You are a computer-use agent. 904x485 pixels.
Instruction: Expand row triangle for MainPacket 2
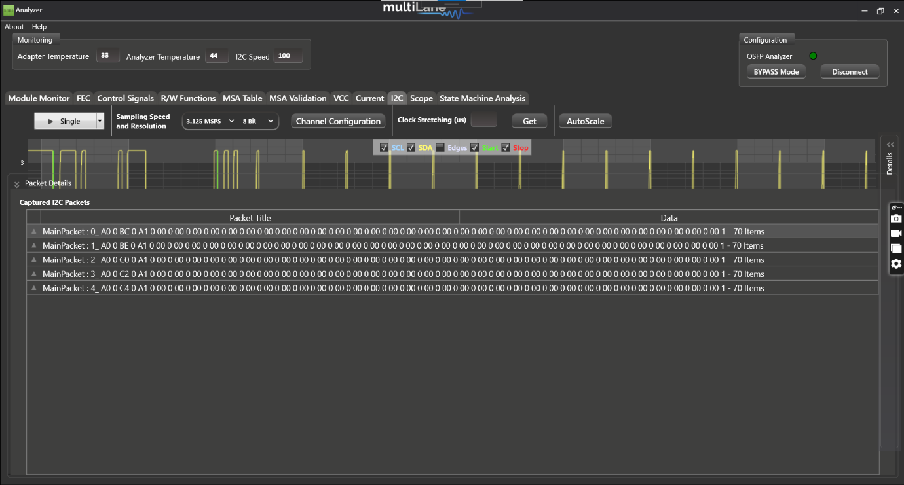[x=34, y=260]
